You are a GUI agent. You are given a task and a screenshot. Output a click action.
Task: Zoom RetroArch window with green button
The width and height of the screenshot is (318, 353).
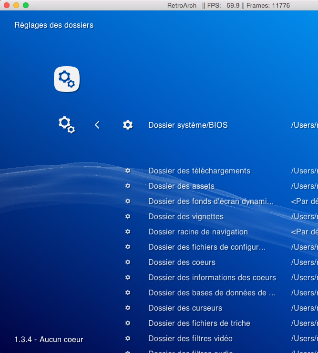pos(26,5)
